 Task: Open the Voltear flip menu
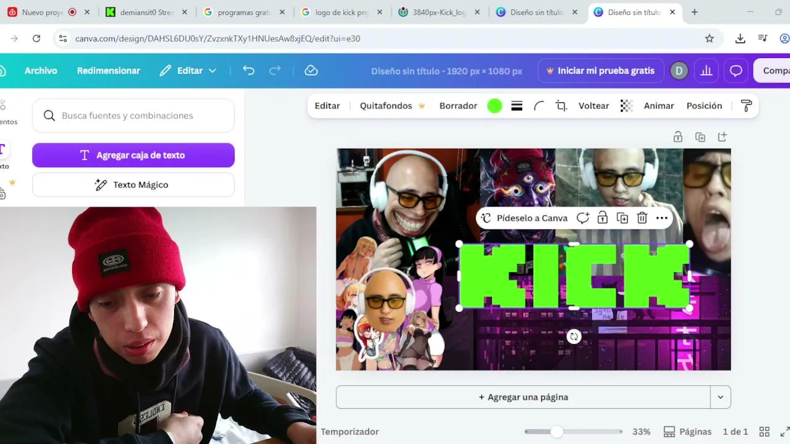pos(594,106)
